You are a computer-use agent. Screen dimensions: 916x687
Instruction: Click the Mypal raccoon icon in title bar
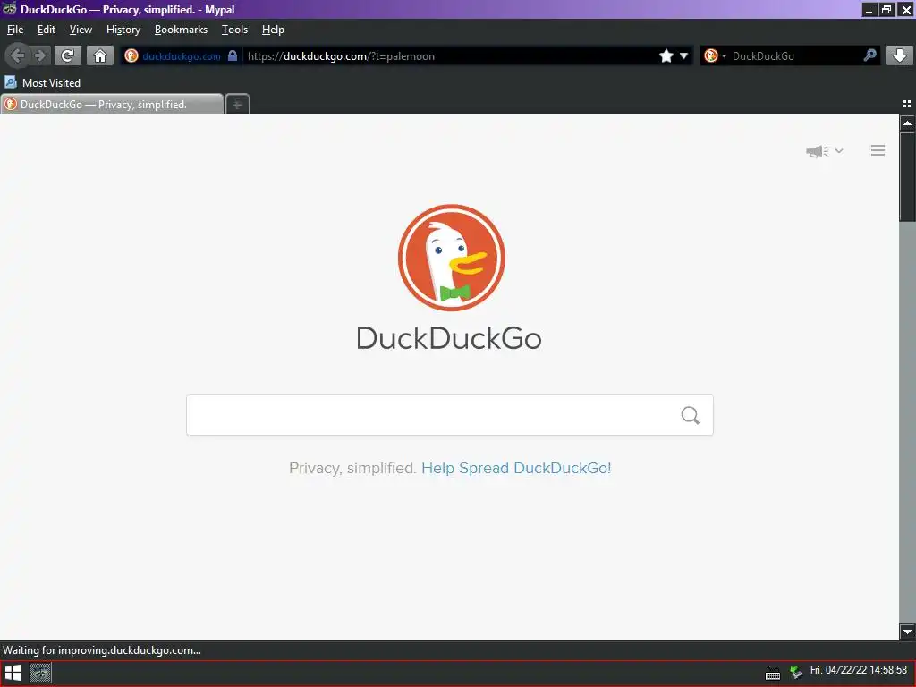tap(10, 9)
